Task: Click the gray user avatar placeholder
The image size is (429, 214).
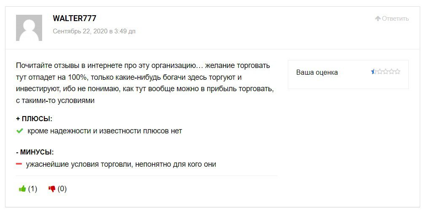Action: [29, 28]
